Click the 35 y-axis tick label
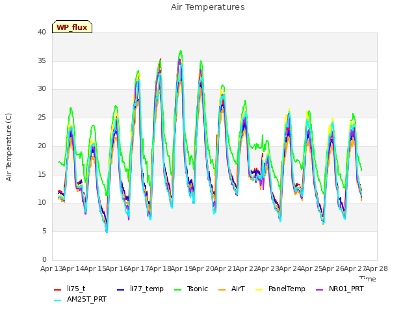 [x=42, y=60]
